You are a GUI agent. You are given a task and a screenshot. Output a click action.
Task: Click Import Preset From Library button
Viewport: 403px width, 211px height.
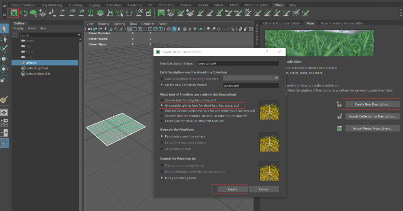(x=373, y=128)
